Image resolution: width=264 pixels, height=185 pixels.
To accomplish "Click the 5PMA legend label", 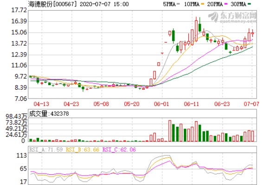I will [x=169, y=4].
